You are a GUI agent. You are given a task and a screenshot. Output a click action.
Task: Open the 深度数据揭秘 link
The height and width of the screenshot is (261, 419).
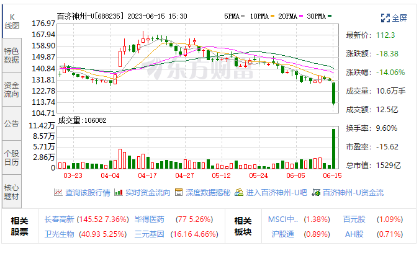pyautogui.click(x=208, y=192)
